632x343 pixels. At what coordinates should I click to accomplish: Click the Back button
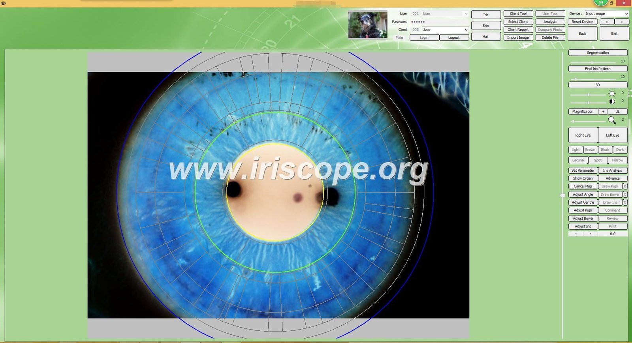click(x=582, y=34)
